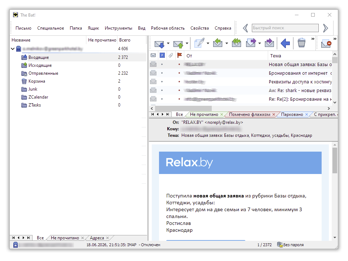Screen dimensions: 348x261
Task: Click the envelope icon with the red minus badge
Action: tap(326, 43)
